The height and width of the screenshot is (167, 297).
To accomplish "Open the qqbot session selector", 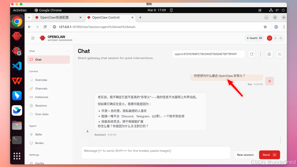I will (x=208, y=54).
